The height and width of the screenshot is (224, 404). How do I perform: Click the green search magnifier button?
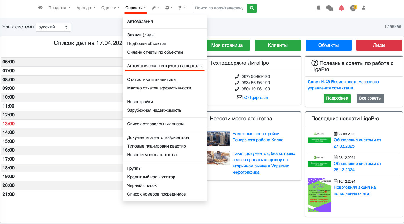[252, 8]
